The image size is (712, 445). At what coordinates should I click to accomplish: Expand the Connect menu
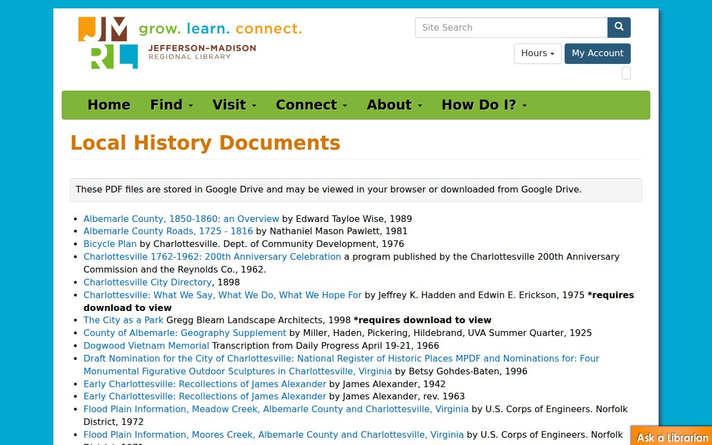point(311,105)
